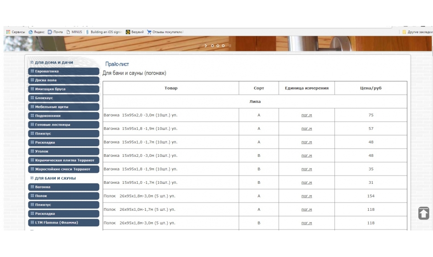Pause the banner slideshow
Viewport: 433px width, 257px height.
pyautogui.click(x=230, y=46)
